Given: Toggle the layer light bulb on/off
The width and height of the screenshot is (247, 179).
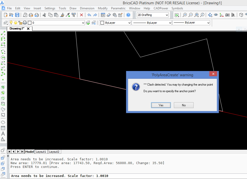Looking at the screenshot, I should [x=11, y=23].
